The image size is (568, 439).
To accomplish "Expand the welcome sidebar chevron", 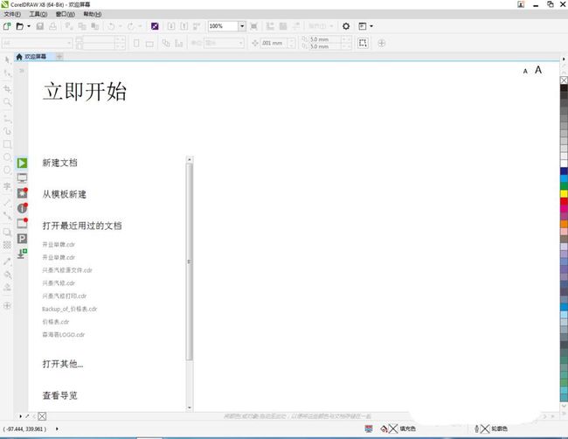I will [22, 71].
